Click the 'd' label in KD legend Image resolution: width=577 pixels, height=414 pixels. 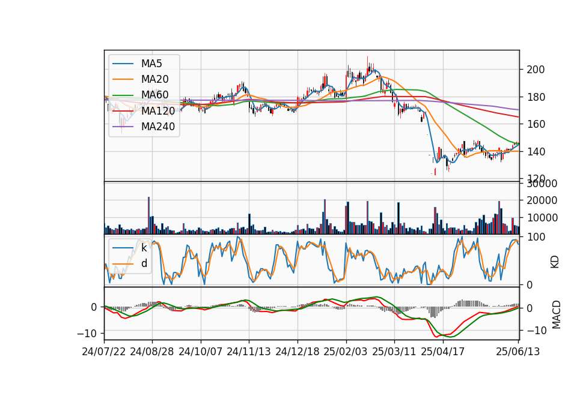(144, 263)
